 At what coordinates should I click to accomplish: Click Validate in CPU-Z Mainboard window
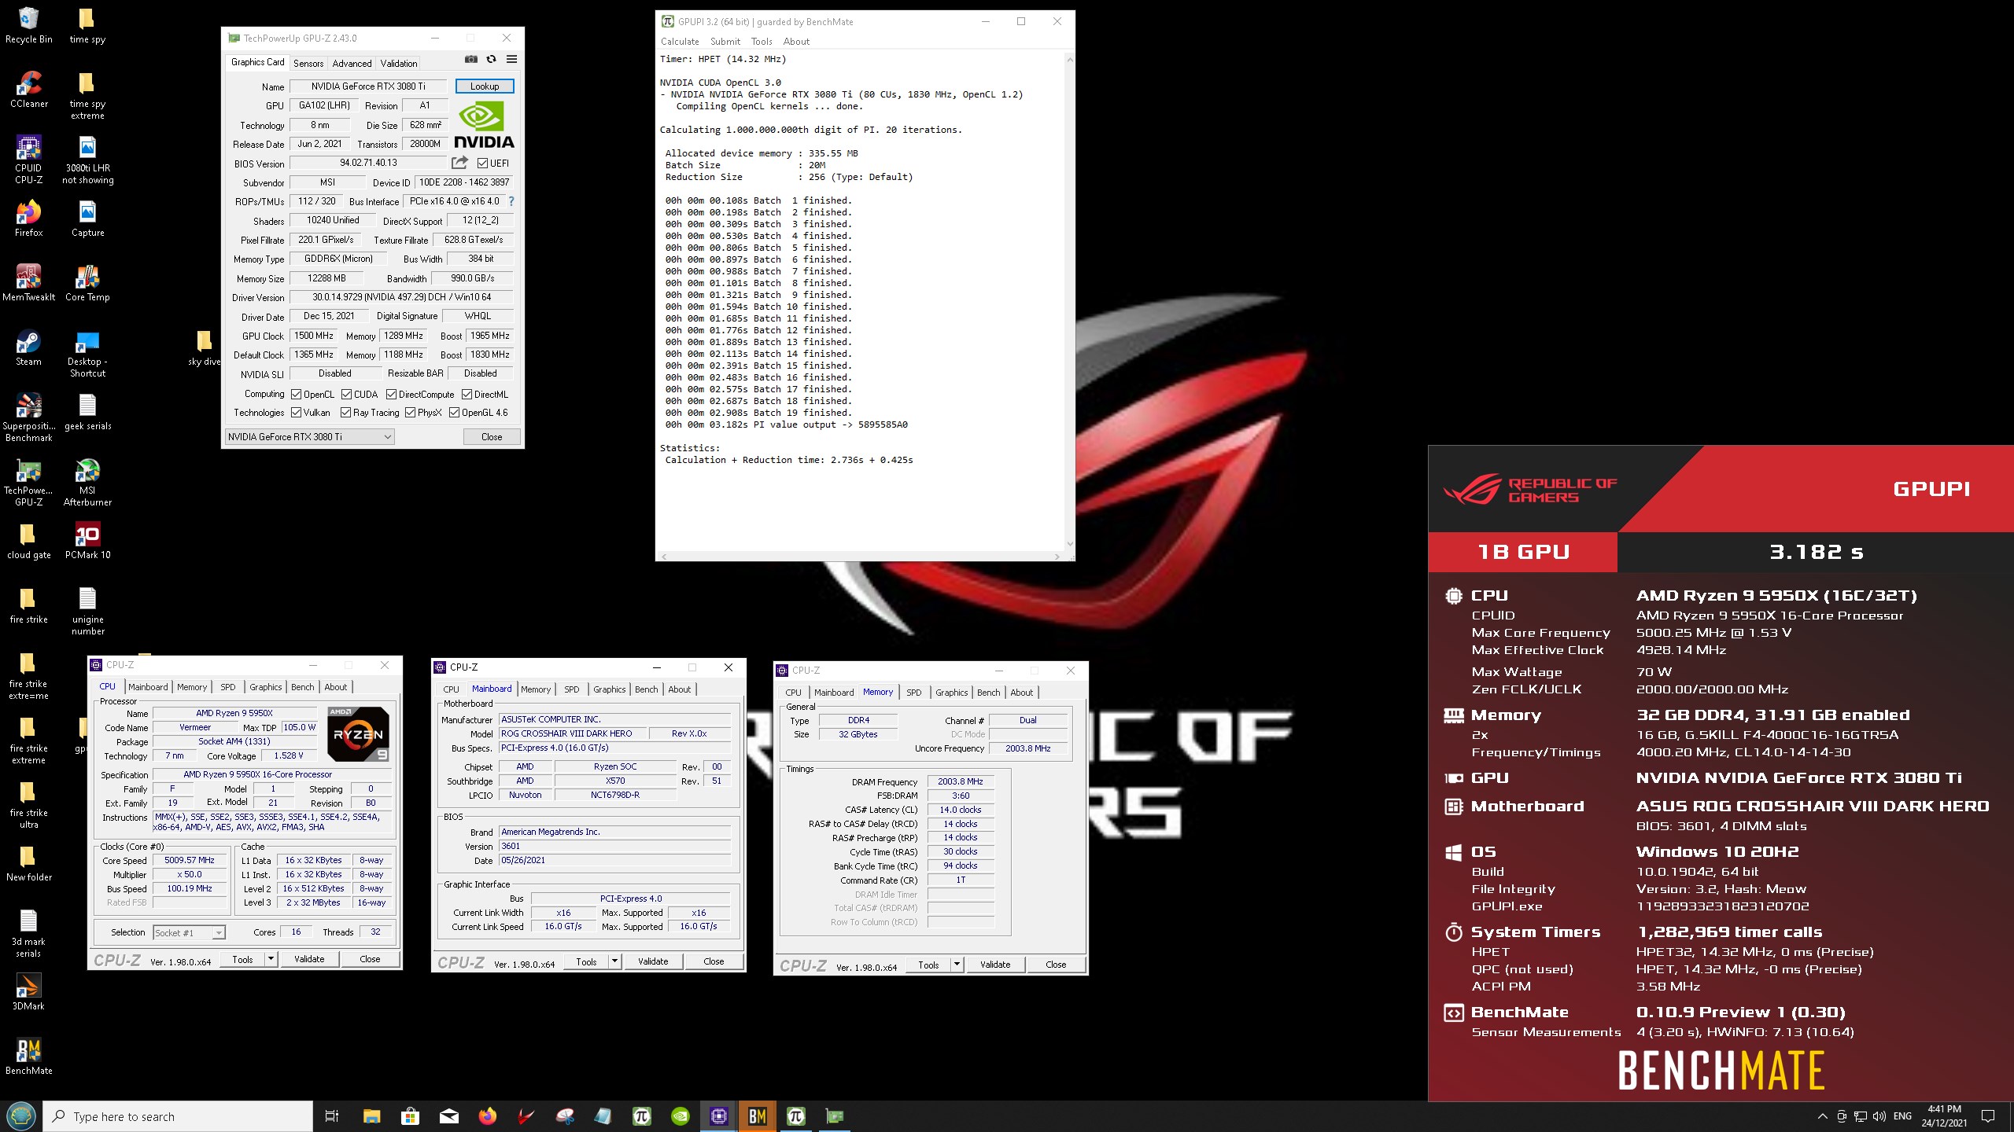click(653, 961)
